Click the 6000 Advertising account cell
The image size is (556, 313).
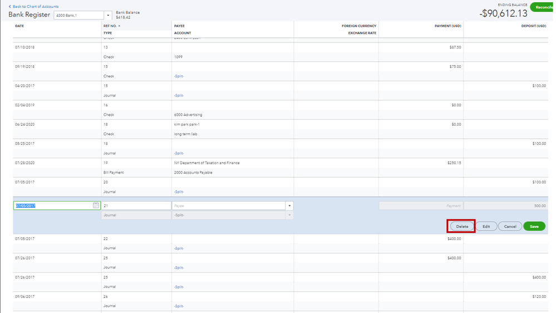pos(188,115)
